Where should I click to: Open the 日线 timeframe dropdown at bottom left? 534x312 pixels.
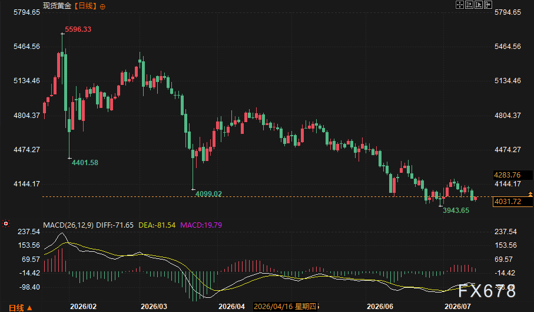click(x=20, y=308)
